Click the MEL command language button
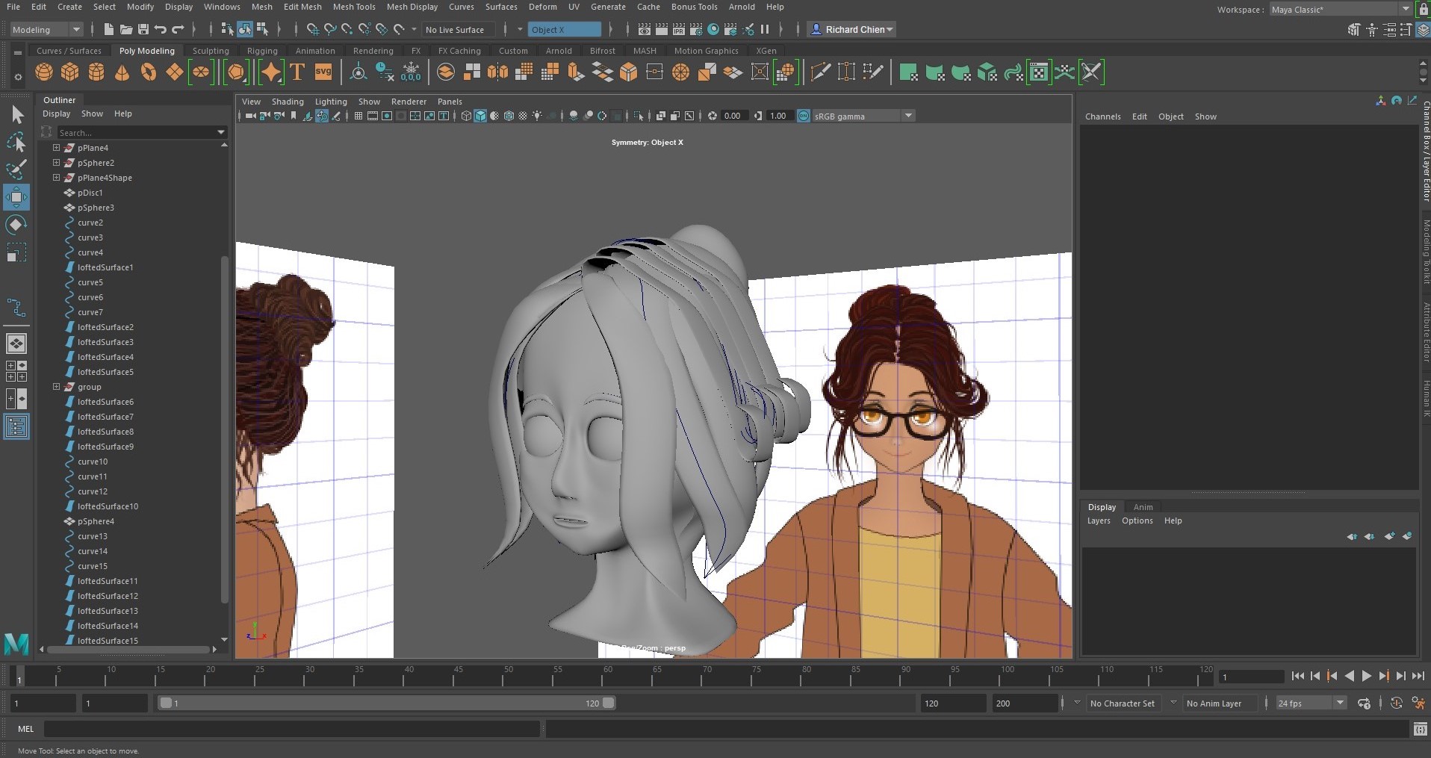Viewport: 1431px width, 758px height. (26, 729)
